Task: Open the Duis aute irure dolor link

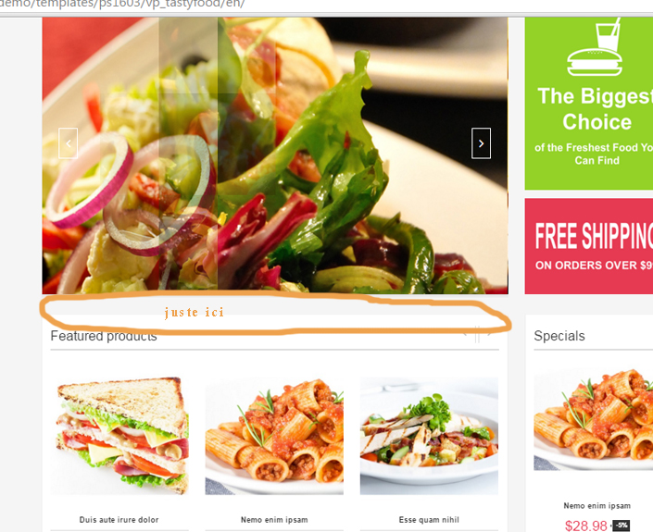Action: (x=119, y=520)
